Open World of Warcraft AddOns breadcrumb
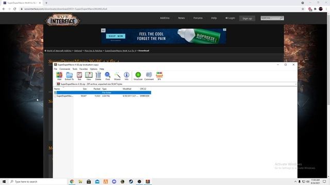The image size is (330, 185). click(x=59, y=51)
